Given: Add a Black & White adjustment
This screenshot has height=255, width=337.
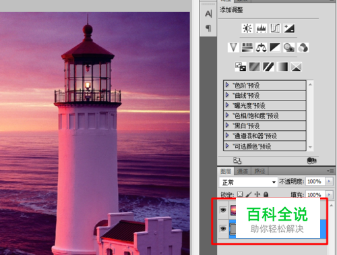Looking at the screenshot, I should [275, 47].
